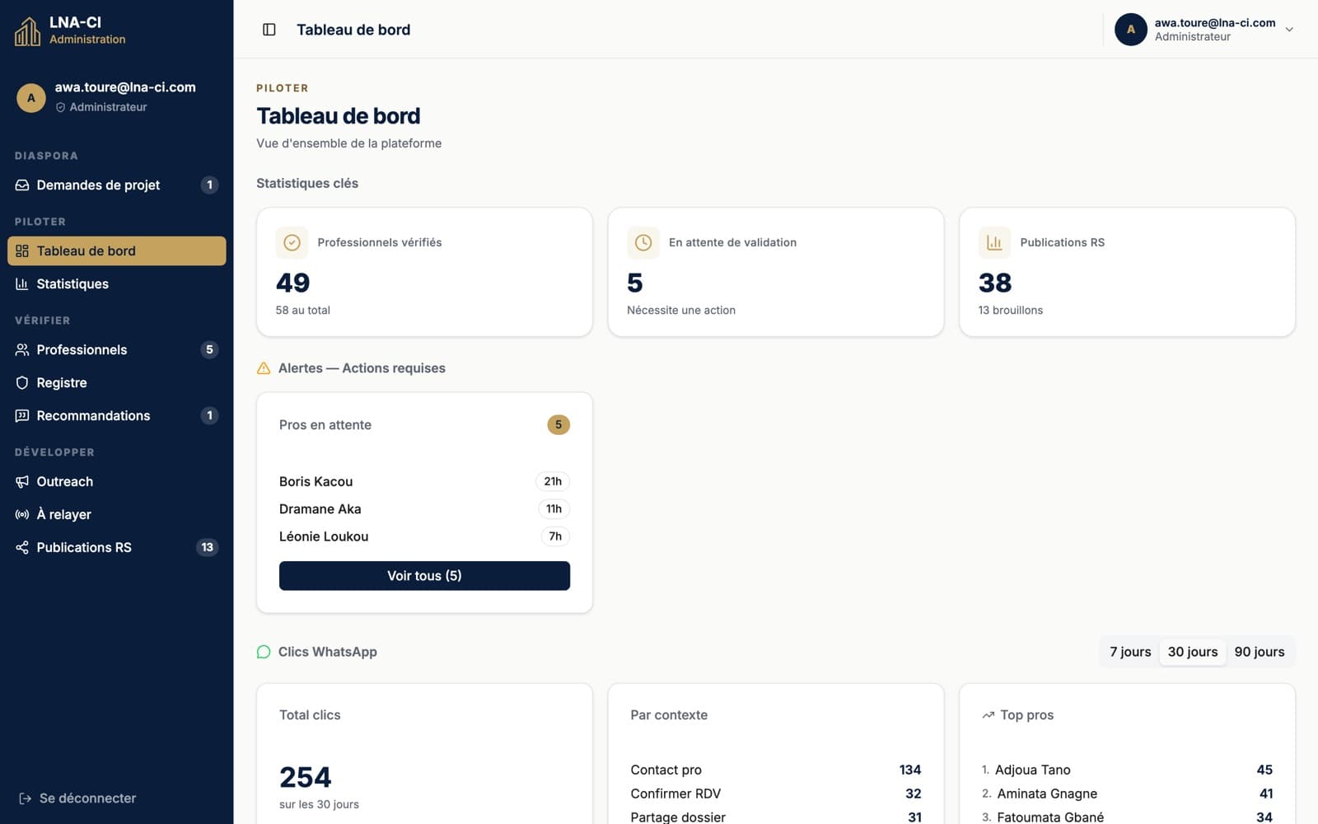Click the shield icon for Registre
1318x824 pixels.
(x=22, y=383)
